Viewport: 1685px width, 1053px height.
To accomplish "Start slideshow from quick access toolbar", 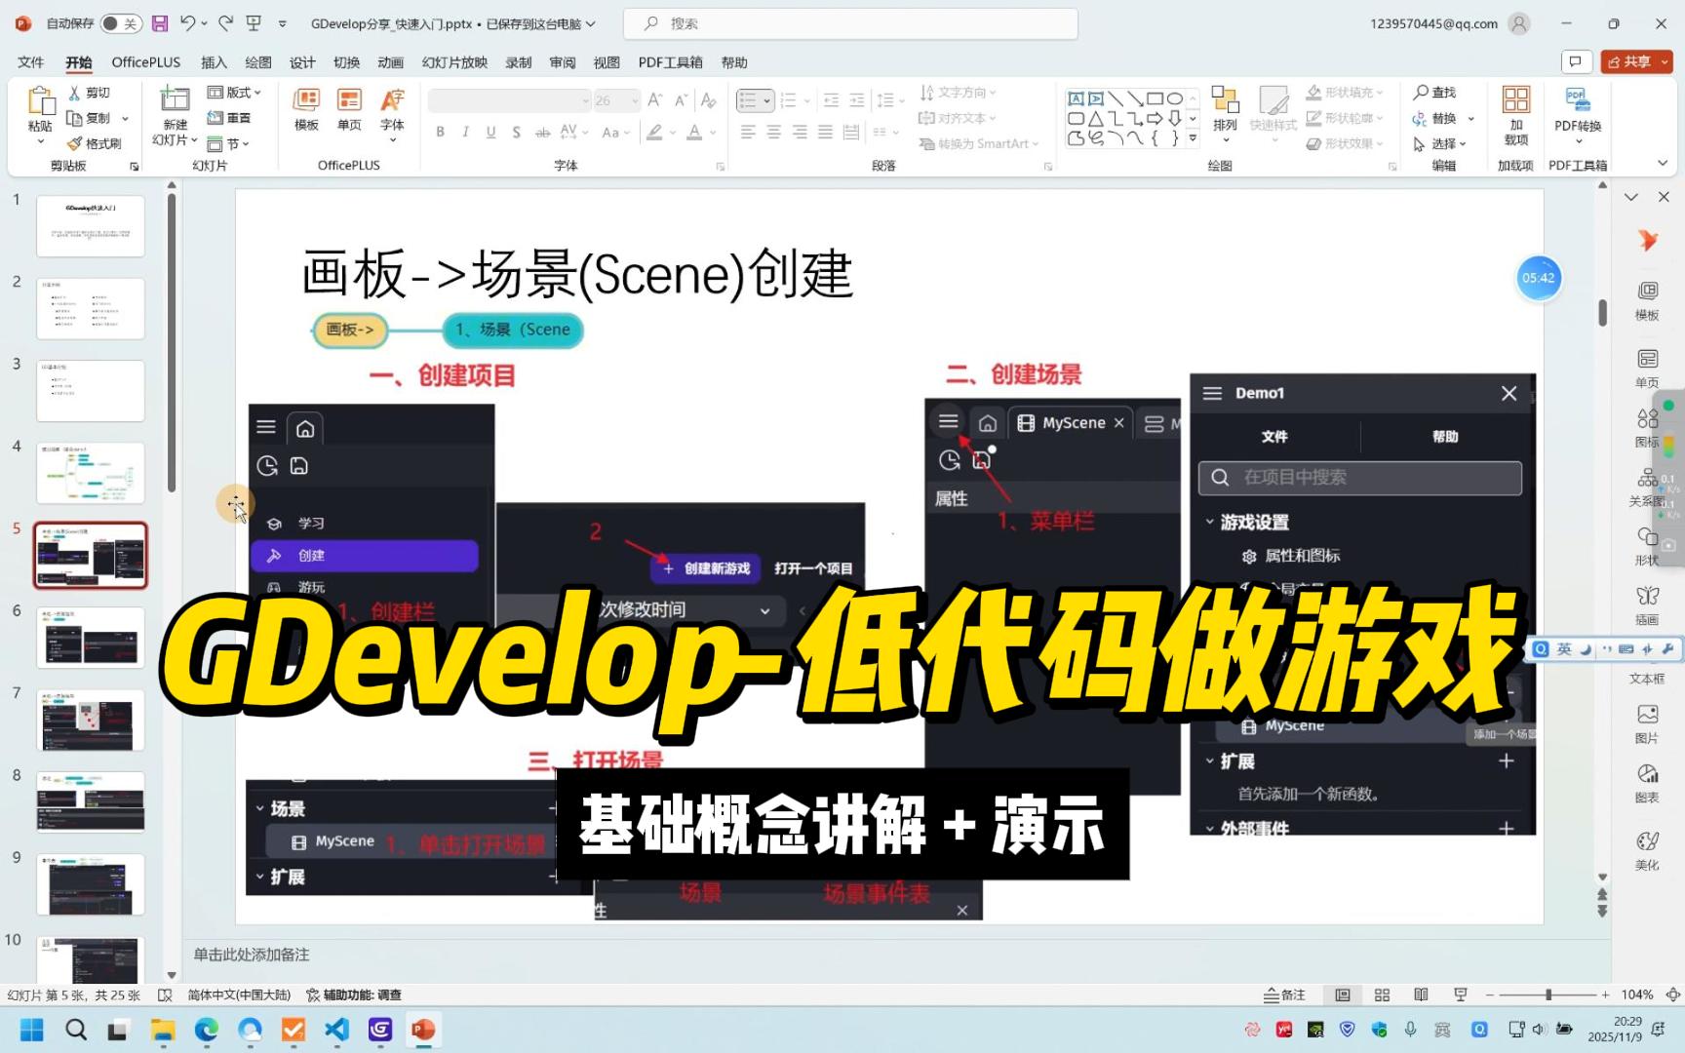I will pyautogui.click(x=254, y=23).
